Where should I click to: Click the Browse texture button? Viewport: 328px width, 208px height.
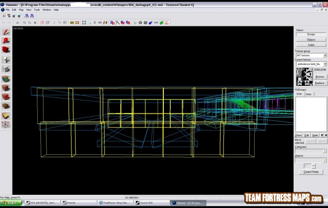pos(320,77)
